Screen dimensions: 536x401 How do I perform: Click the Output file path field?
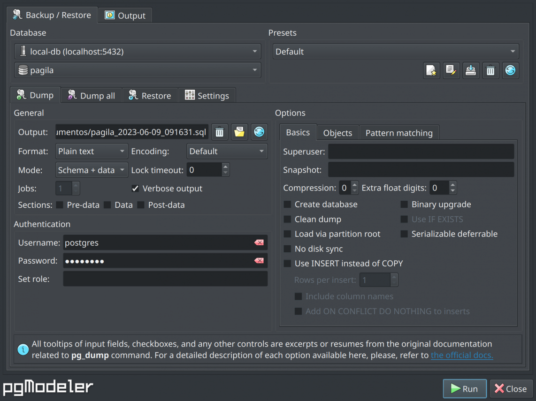[x=132, y=132]
